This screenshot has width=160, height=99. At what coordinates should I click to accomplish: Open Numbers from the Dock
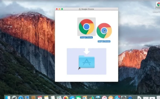click(x=91, y=97)
